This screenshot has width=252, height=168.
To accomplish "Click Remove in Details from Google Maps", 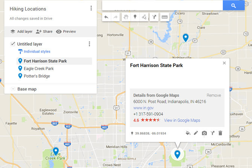I will point(214,95).
